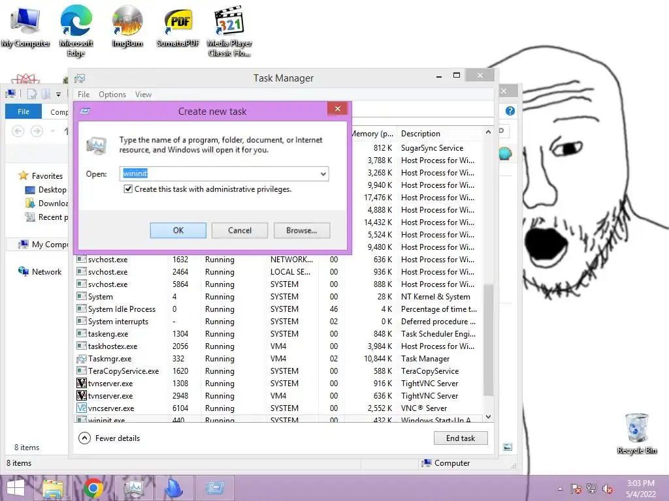Open ImgBurn desktop shortcut
The width and height of the screenshot is (669, 501).
pyautogui.click(x=127, y=27)
